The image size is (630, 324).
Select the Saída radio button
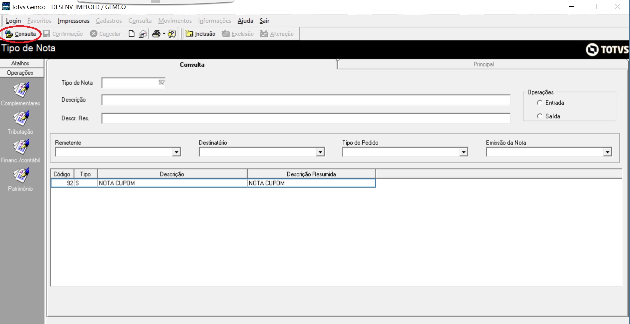coord(539,116)
